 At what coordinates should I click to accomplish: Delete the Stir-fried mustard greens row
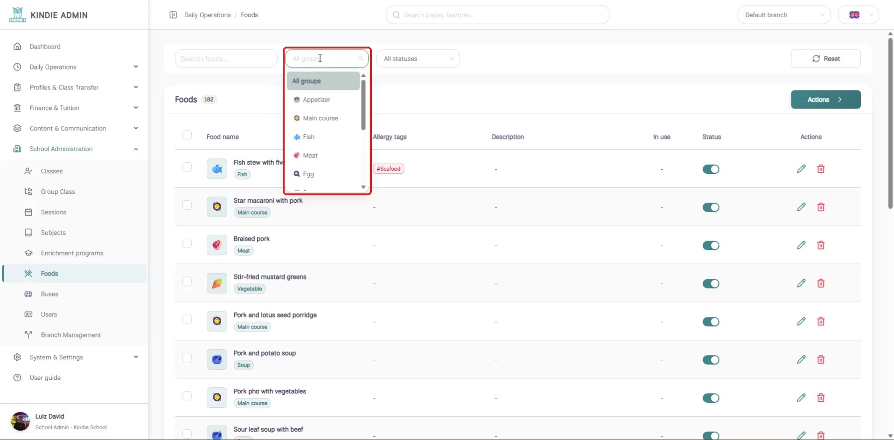click(821, 283)
